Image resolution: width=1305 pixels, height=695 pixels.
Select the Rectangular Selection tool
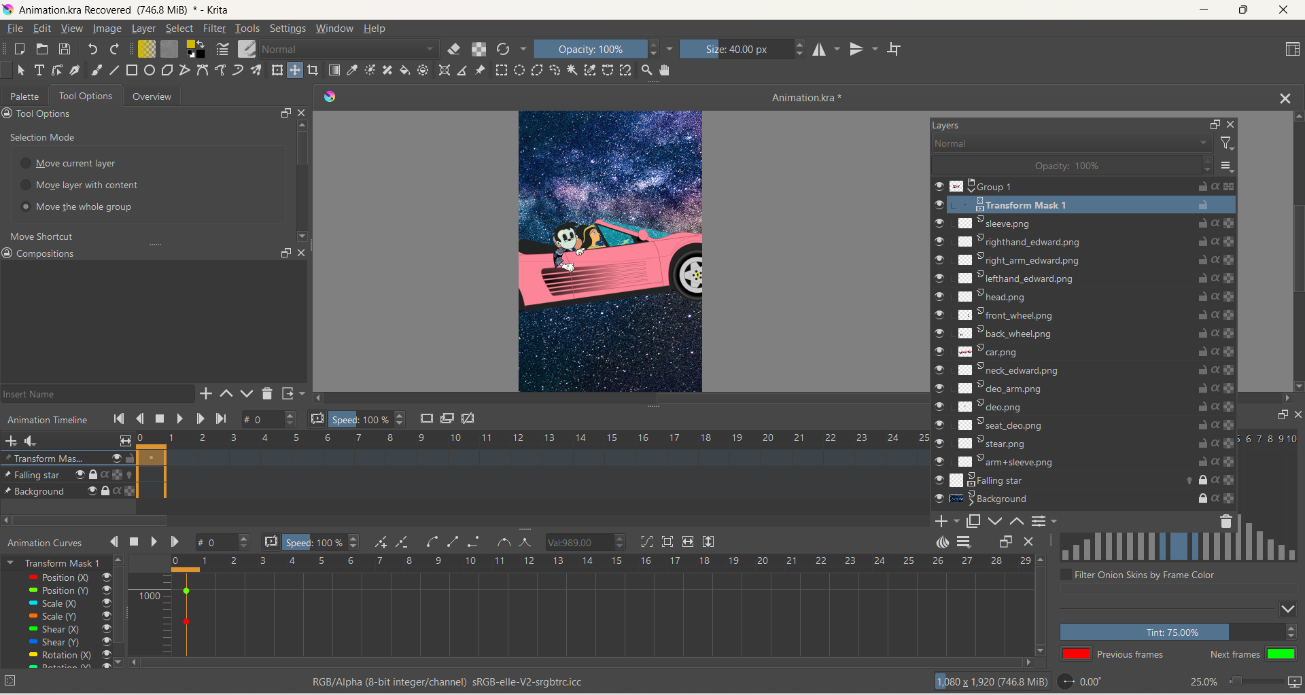[502, 70]
